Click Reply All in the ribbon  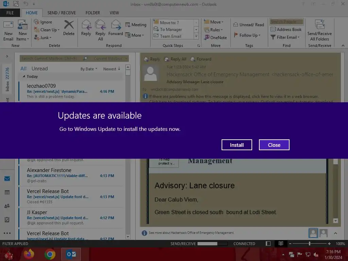pyautogui.click(x=100, y=30)
